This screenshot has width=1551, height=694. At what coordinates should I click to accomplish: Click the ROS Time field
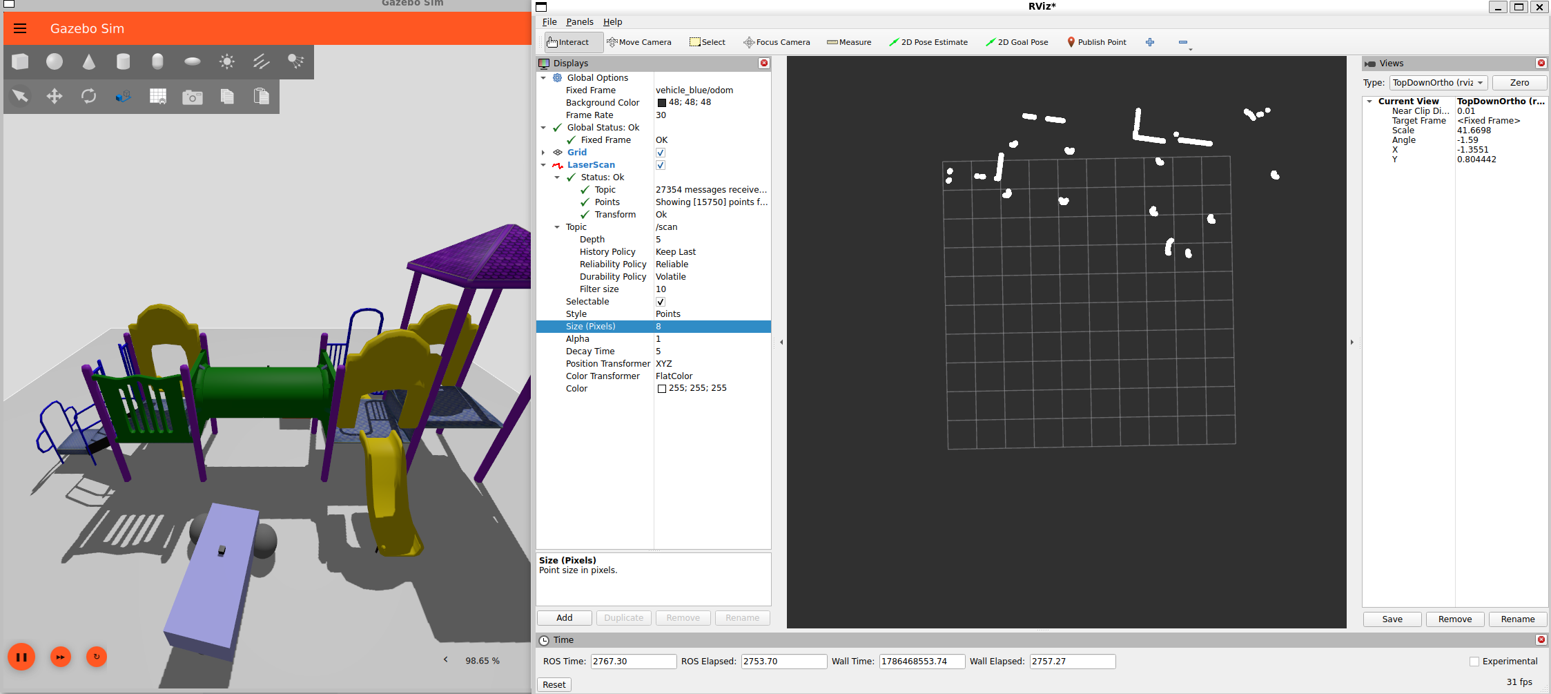(x=633, y=661)
